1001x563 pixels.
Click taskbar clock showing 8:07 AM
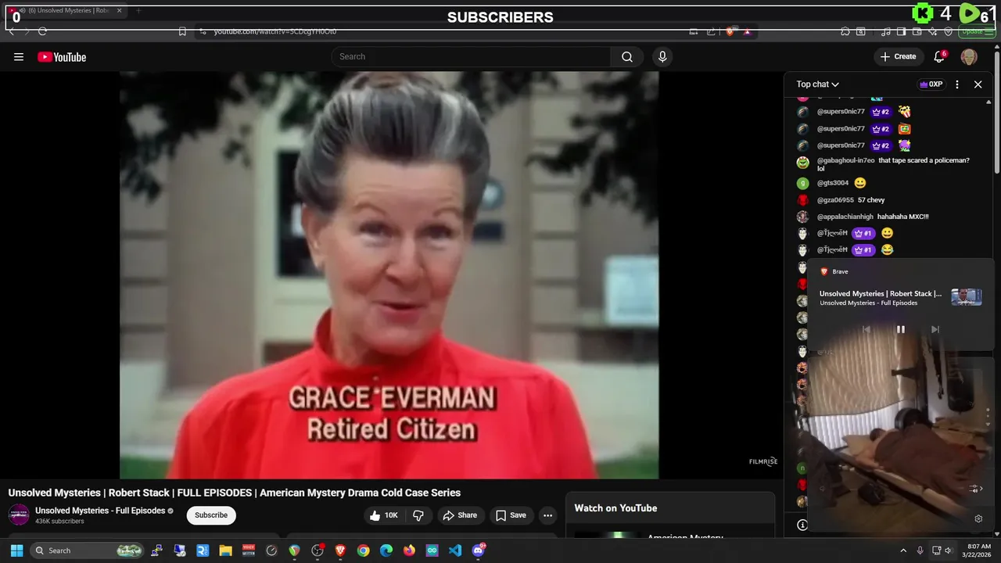point(978,550)
